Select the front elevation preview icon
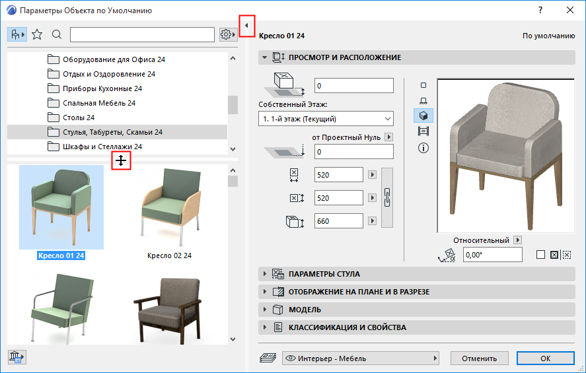Screen dimensions: 586x373 tap(423, 100)
